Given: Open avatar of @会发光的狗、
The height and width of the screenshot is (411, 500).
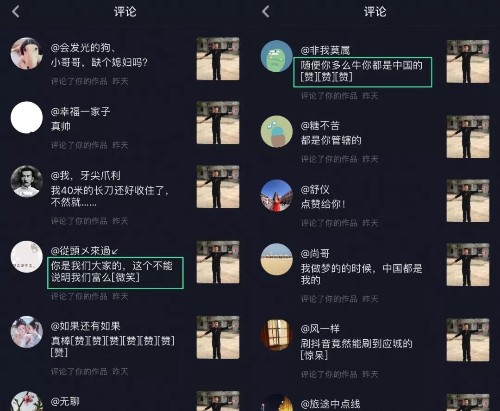Looking at the screenshot, I should [26, 53].
